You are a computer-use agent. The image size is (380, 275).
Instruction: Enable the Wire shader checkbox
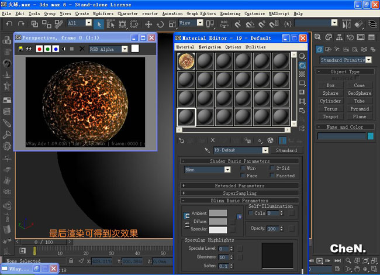click(x=243, y=168)
